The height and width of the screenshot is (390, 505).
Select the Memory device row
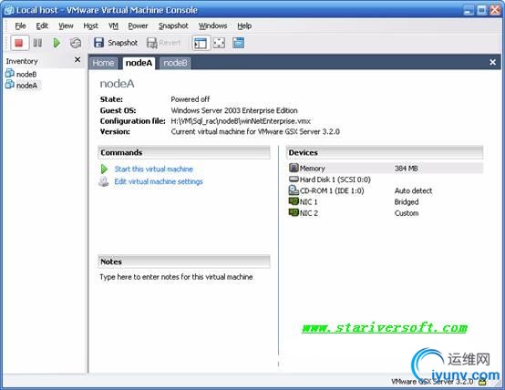(386, 168)
